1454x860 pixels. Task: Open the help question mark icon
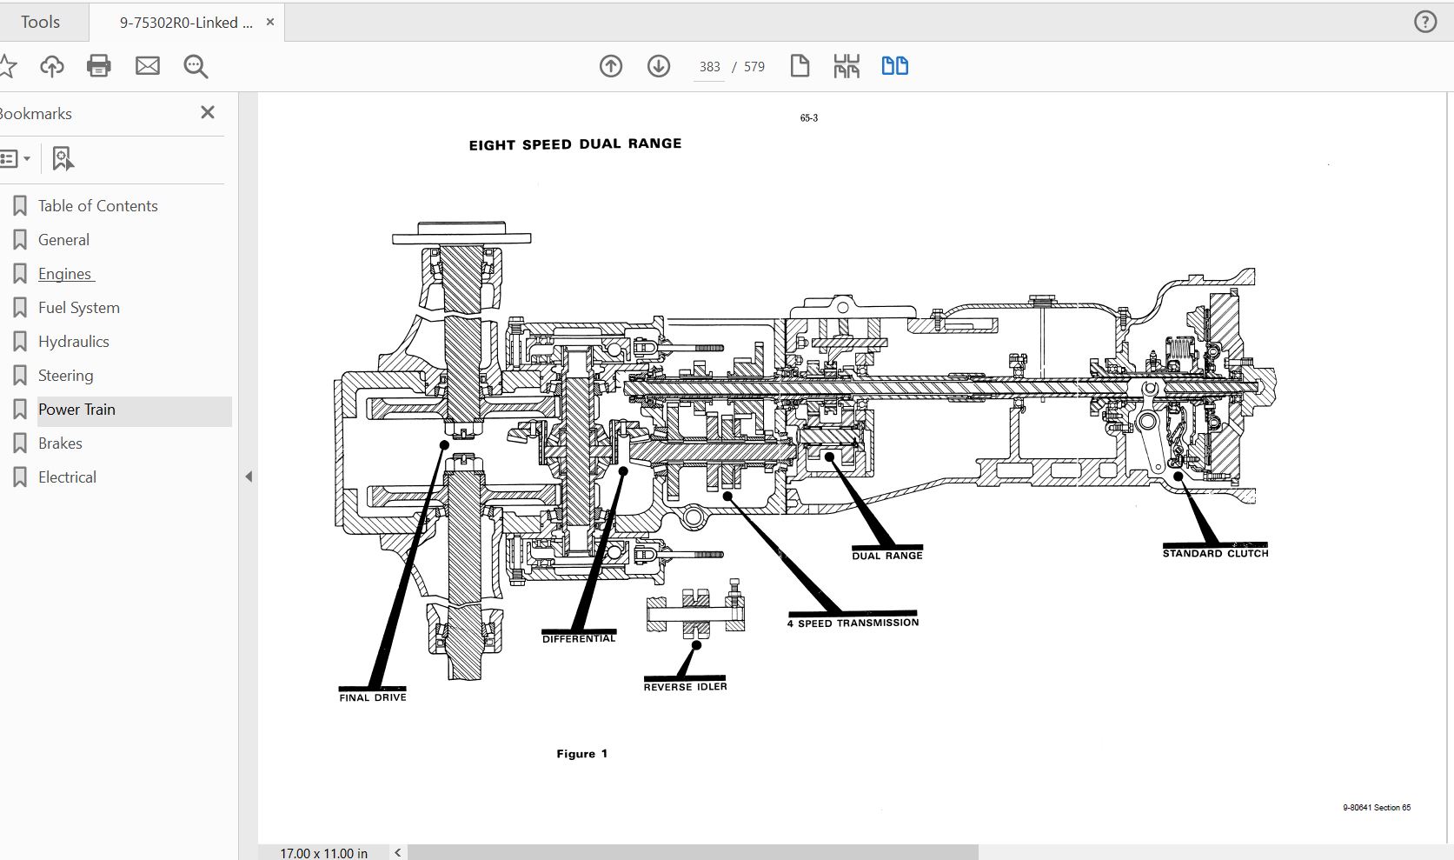point(1425,23)
